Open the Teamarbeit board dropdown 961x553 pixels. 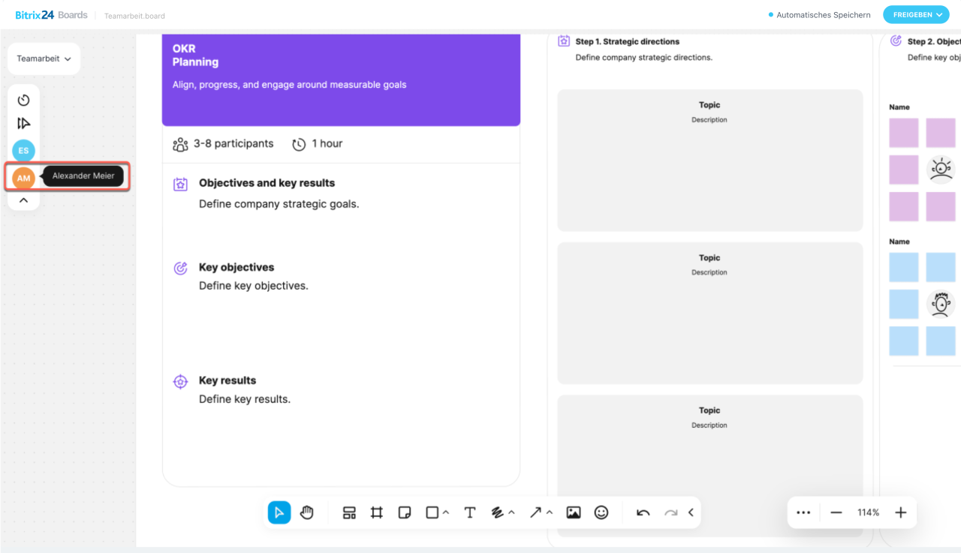click(44, 59)
